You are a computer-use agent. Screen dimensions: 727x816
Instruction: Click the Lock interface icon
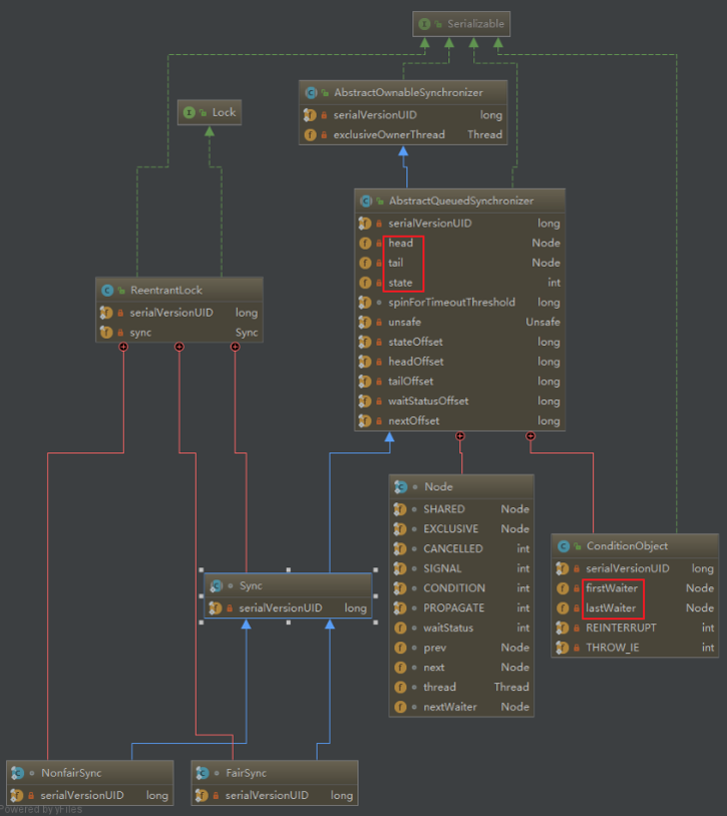[190, 113]
